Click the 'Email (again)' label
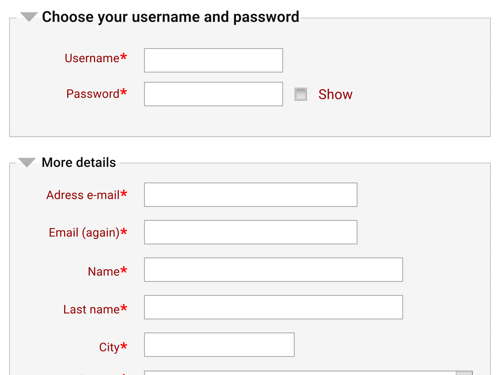Screen dimensions: 500x375 click(x=84, y=233)
